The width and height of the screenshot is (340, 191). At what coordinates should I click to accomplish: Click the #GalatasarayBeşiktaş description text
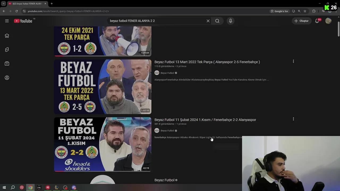coord(202,80)
